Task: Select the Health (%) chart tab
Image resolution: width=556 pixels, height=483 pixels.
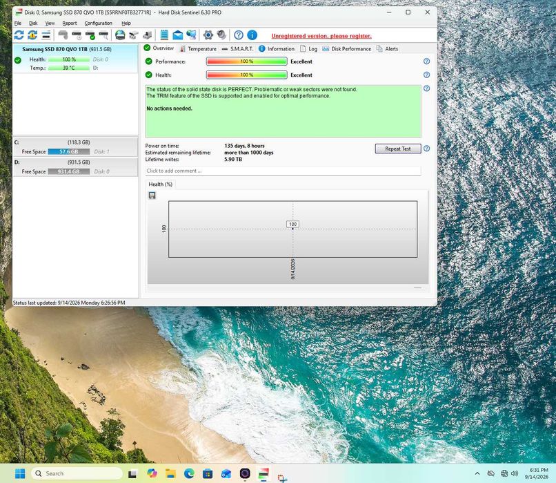Action: [160, 184]
